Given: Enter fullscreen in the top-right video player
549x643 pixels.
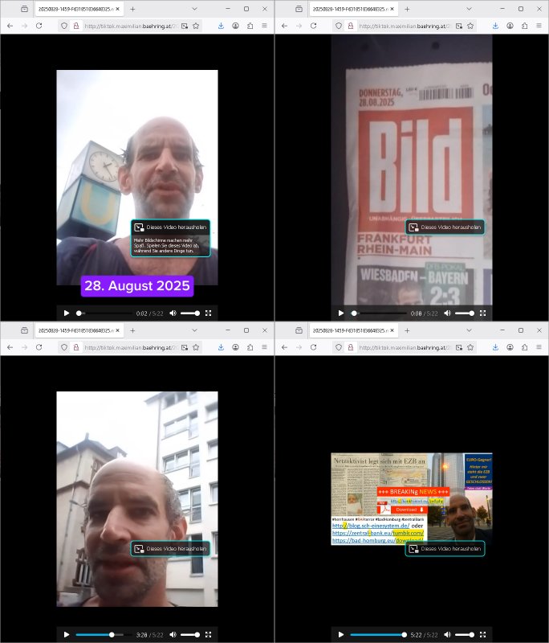Looking at the screenshot, I should [x=482, y=313].
